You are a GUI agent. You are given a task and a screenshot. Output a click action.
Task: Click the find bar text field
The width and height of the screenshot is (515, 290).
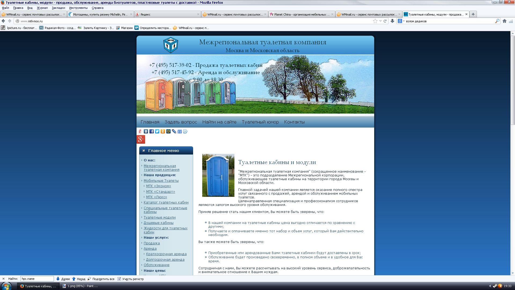point(37,279)
